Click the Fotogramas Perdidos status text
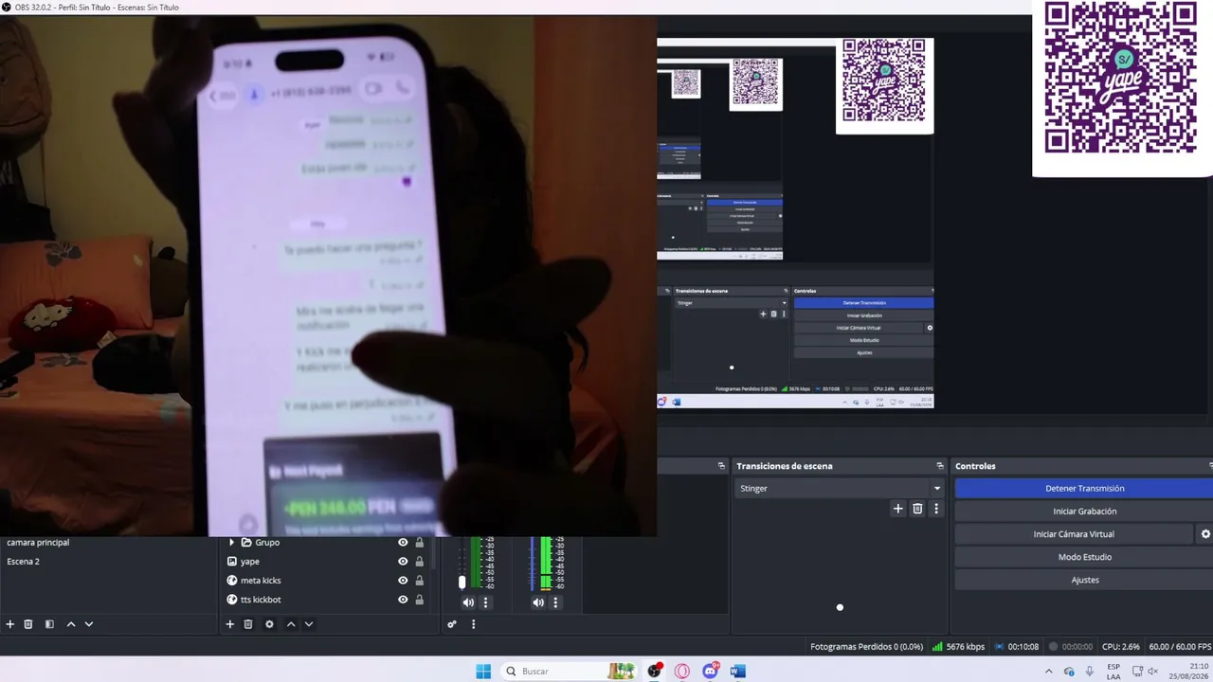 pos(866,647)
